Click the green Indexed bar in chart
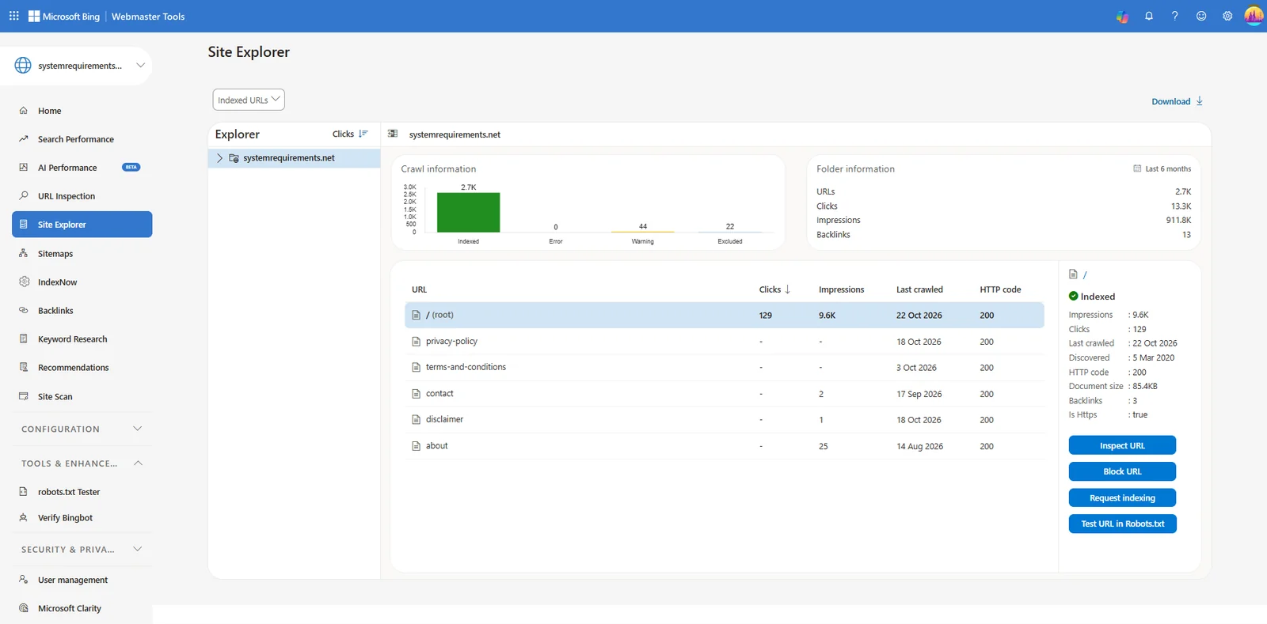This screenshot has height=624, width=1267. pos(468,213)
